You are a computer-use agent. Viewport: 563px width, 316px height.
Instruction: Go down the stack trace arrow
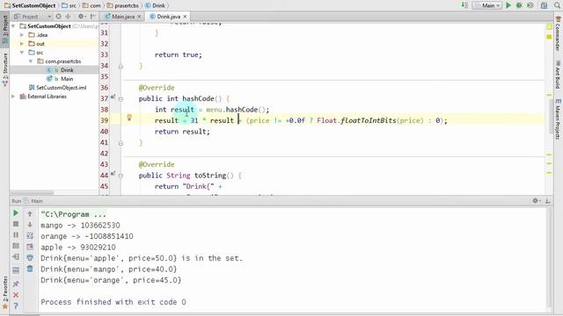coord(30,225)
